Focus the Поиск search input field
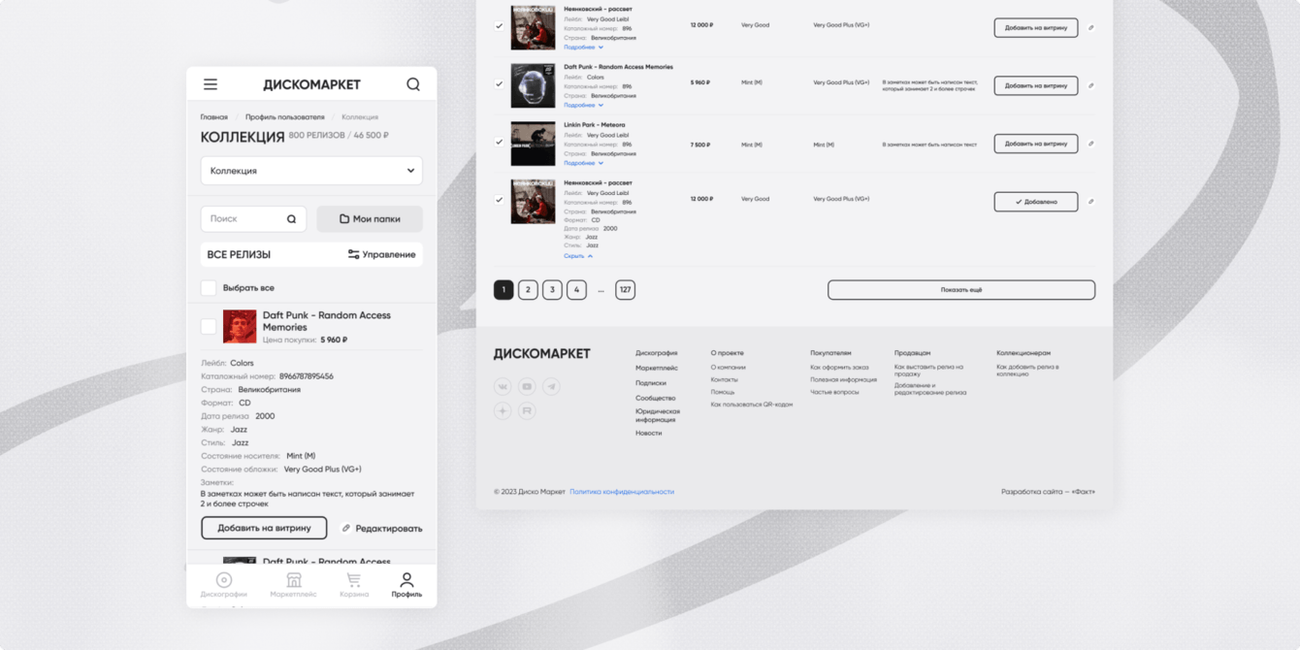The width and height of the screenshot is (1300, 650). tap(253, 219)
